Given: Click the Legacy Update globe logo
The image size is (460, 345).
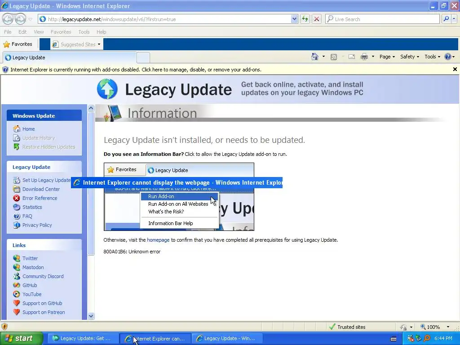Looking at the screenshot, I should (x=107, y=89).
